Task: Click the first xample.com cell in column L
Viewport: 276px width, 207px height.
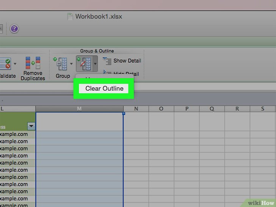Action: (x=17, y=134)
